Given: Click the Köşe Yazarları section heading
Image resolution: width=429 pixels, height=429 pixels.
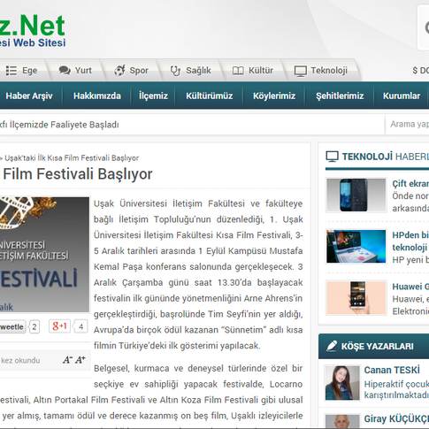Looking at the screenshot, I should pyautogui.click(x=377, y=346).
